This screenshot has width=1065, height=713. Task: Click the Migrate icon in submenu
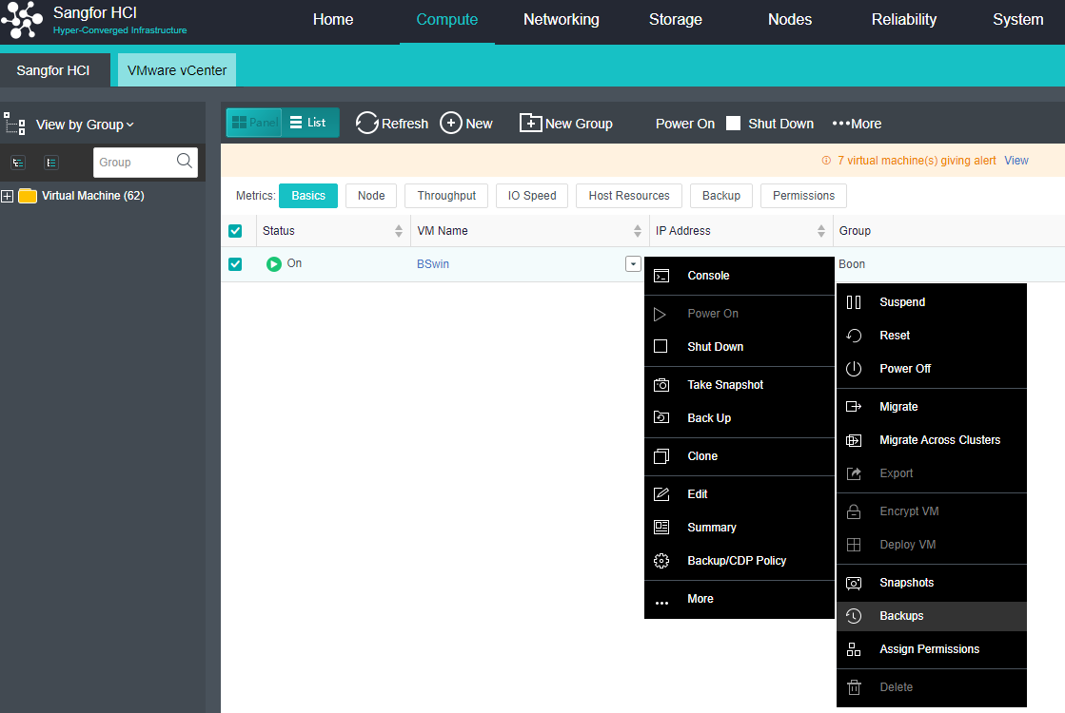pyautogui.click(x=854, y=407)
